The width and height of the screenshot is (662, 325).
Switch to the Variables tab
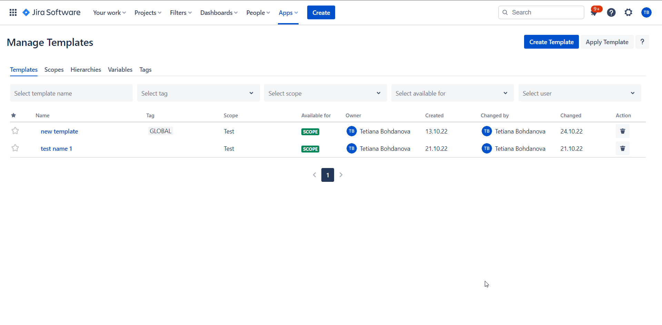(x=120, y=70)
